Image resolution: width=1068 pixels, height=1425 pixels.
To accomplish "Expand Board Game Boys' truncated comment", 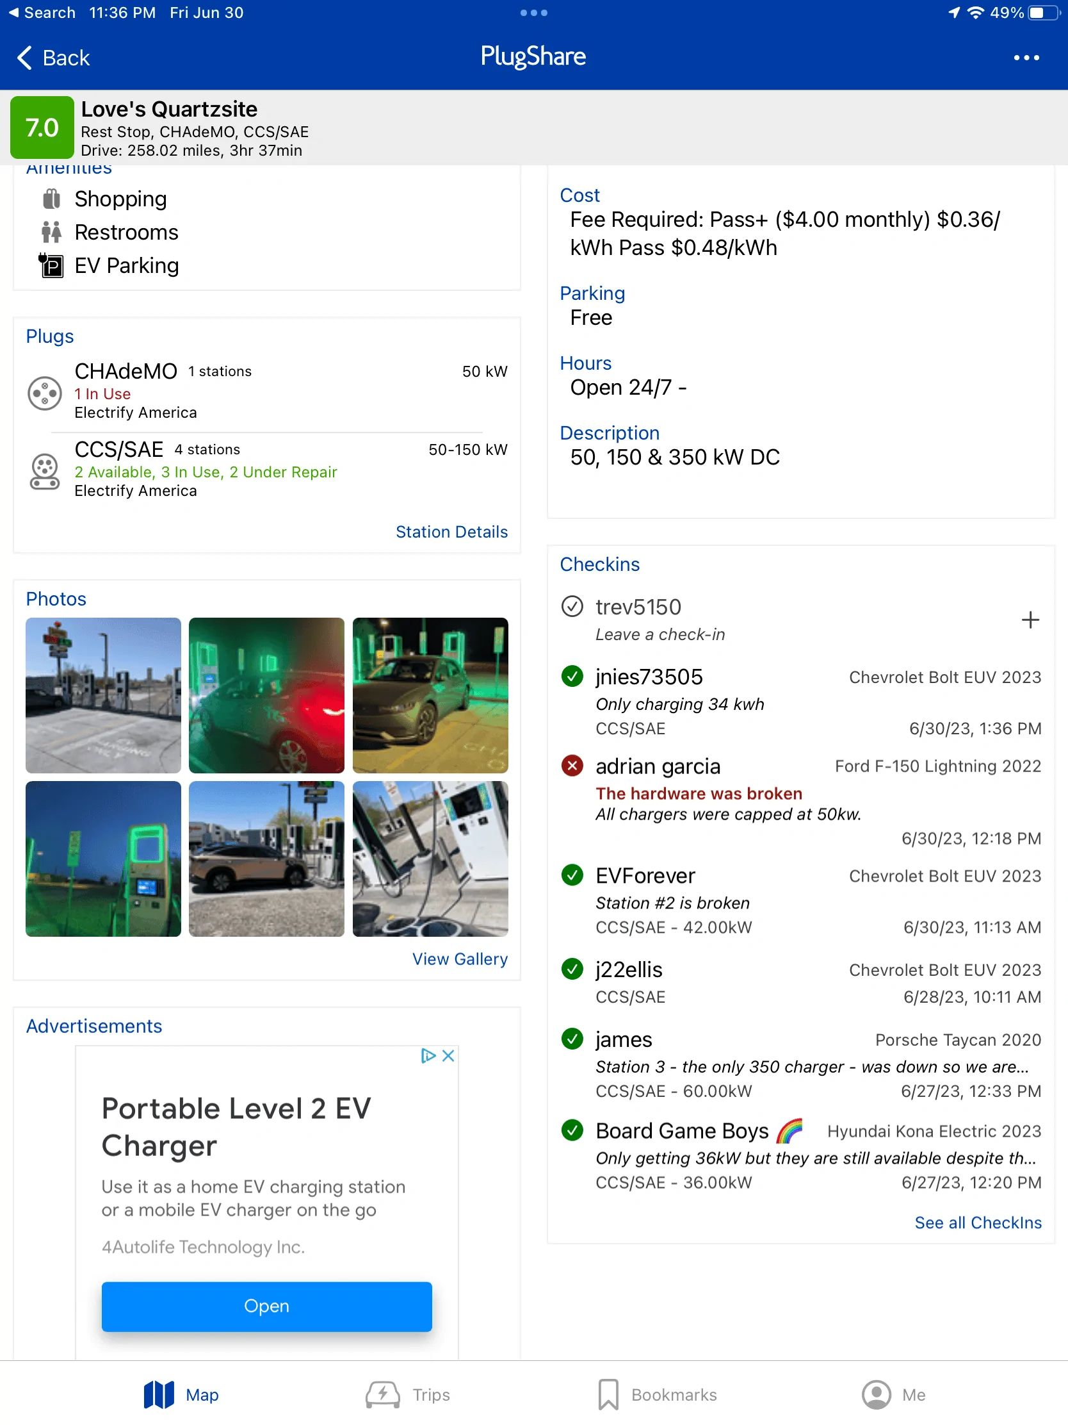I will click(815, 1158).
